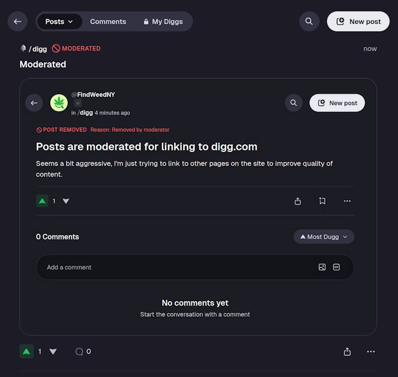Downvote the post with the inner down arrow
Viewport: 398px width, 377px height.
66,201
